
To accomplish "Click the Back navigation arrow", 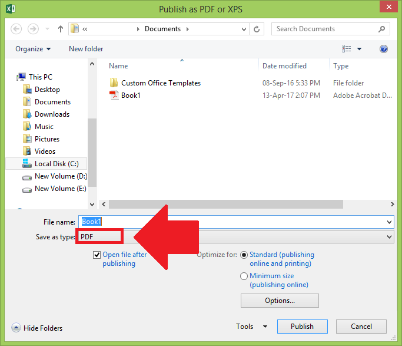I will click(16, 29).
